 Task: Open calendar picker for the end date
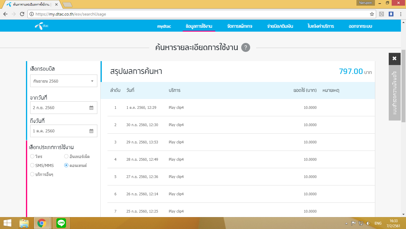pyautogui.click(x=91, y=131)
